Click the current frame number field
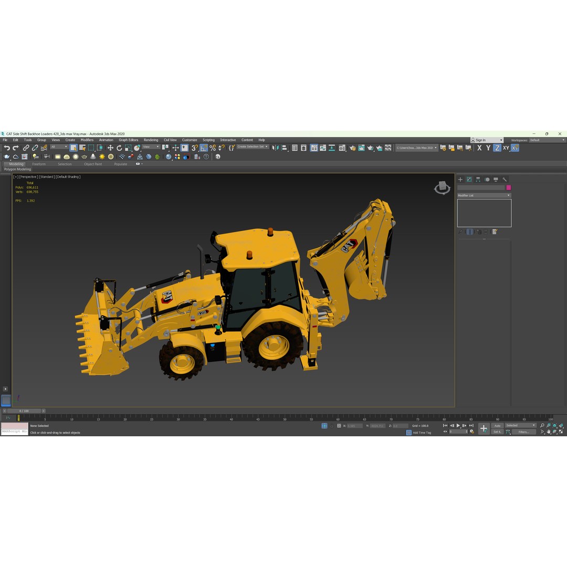The width and height of the screenshot is (567, 567). tap(457, 432)
